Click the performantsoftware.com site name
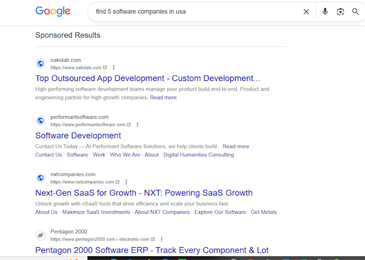 (x=79, y=117)
